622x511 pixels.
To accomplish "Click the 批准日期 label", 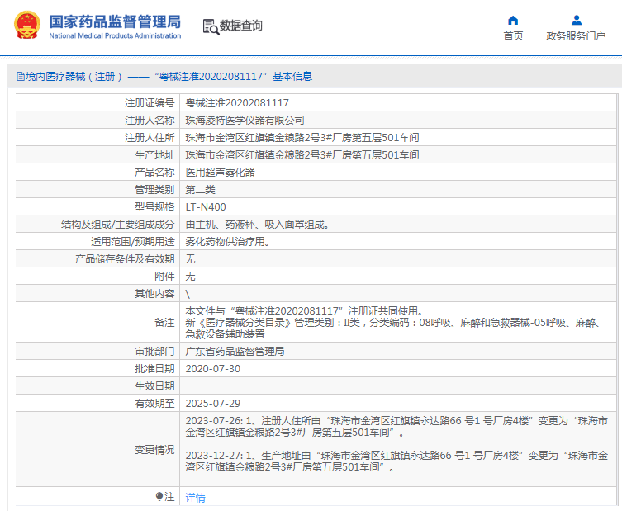I will click(x=154, y=369).
